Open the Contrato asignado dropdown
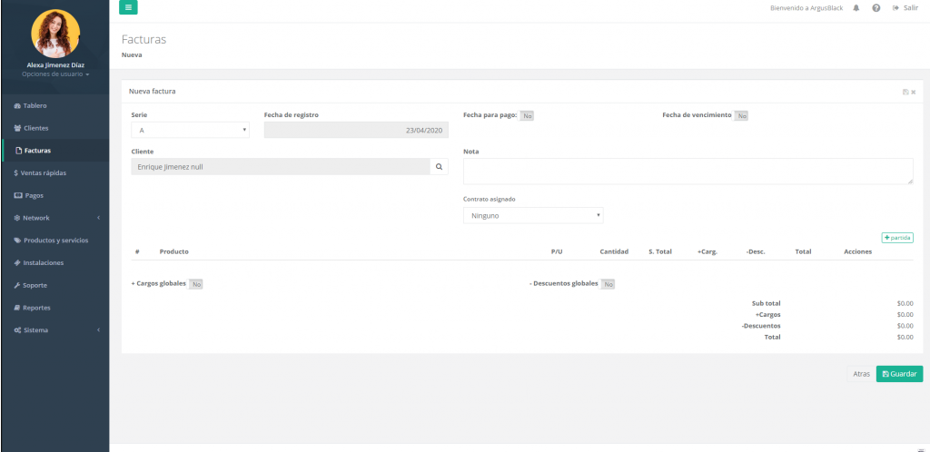930x452 pixels. [533, 216]
